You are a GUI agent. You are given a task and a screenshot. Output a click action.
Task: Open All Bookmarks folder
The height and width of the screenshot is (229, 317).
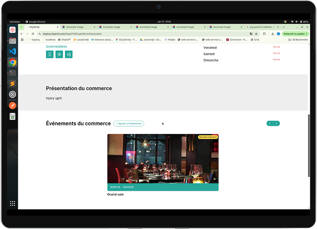(x=298, y=40)
